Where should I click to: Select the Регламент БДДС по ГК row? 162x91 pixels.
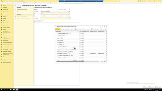80,46
